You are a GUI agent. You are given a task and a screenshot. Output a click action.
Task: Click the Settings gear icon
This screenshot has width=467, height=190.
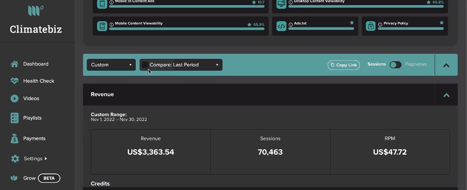15,159
